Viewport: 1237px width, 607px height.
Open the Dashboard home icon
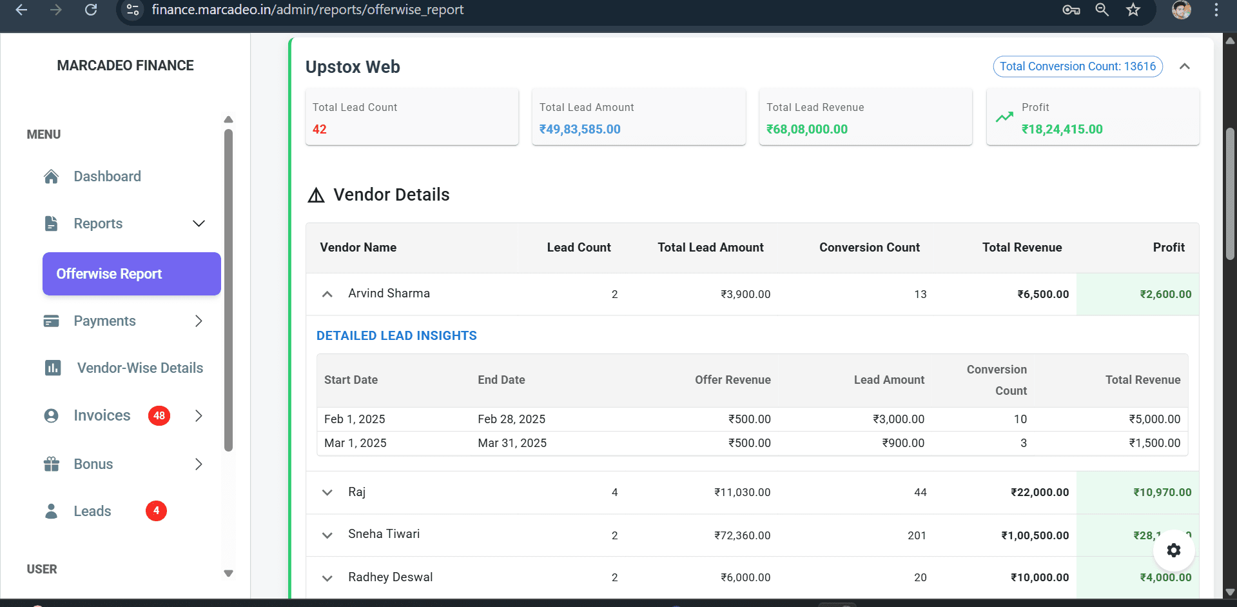[52, 176]
